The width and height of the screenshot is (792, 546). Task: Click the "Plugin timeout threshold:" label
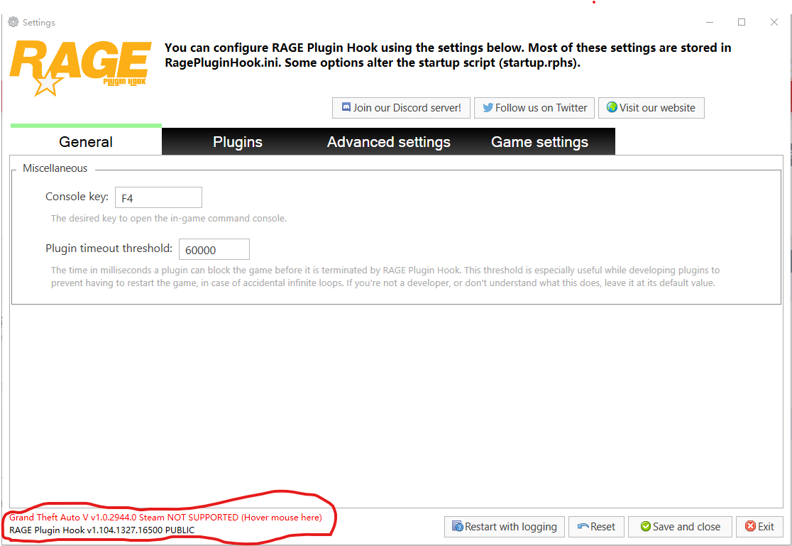[109, 249]
